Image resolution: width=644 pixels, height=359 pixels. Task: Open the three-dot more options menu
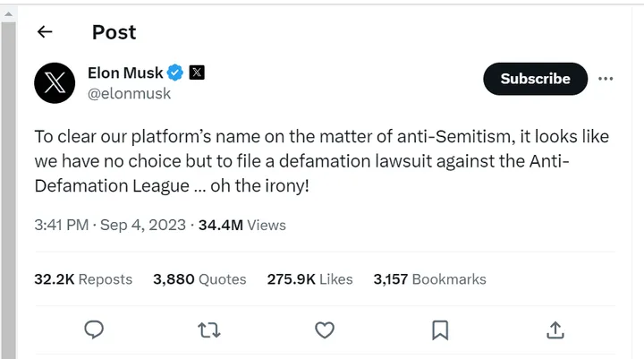(606, 79)
